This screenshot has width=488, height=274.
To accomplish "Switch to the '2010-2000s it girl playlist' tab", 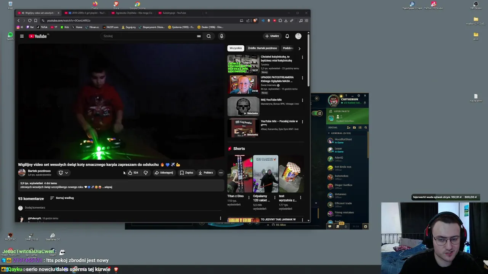I will (85, 13).
